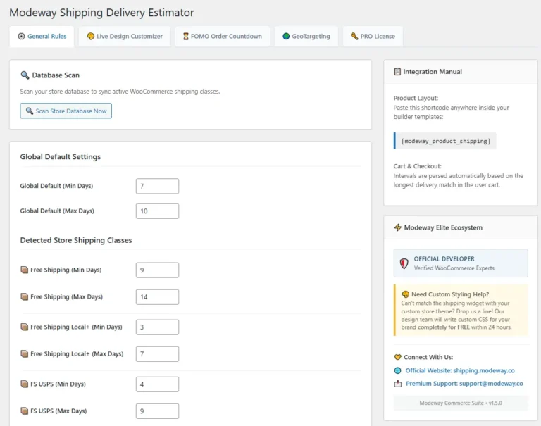Click the Premium Support mailbox icon
Screen dimensions: 541x426
pyautogui.click(x=398, y=384)
